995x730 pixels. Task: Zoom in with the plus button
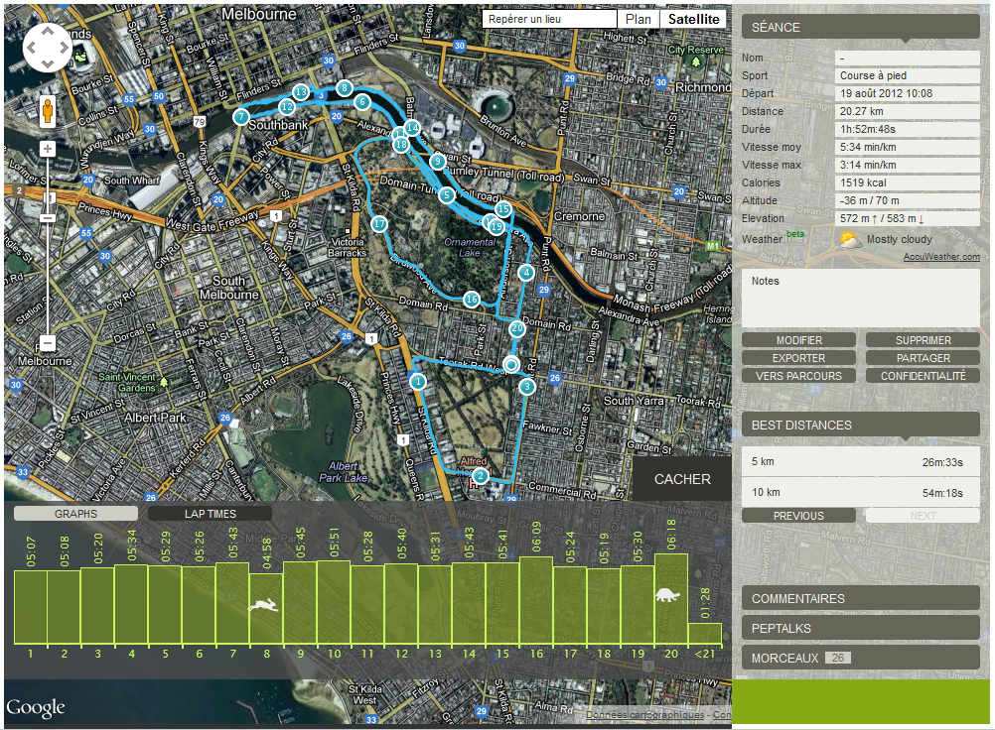47,149
